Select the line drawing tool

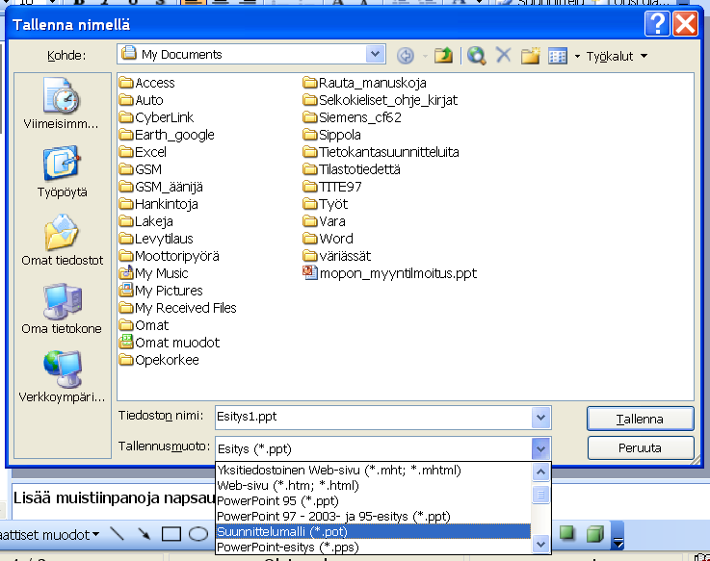click(x=118, y=534)
